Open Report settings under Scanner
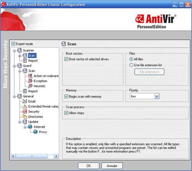The width and height of the screenshot is (192, 171). click(x=33, y=61)
